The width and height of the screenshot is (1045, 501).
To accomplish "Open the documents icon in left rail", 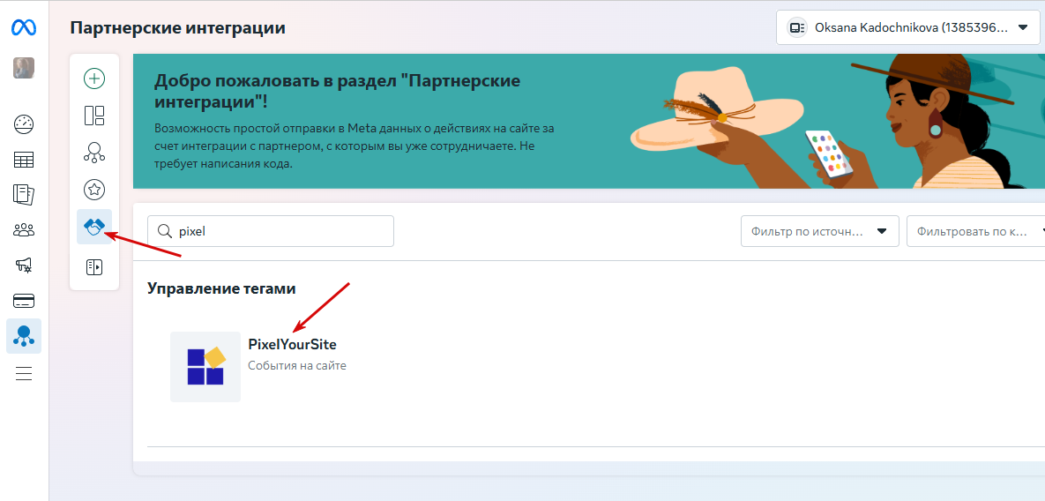I will tap(24, 195).
